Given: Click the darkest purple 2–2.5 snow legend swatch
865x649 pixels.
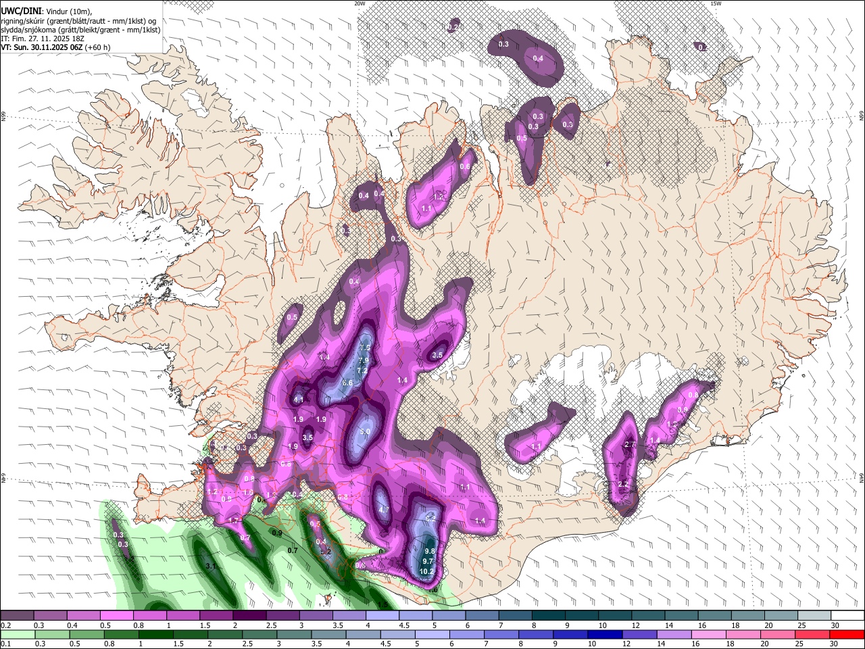Looking at the screenshot, I should [249, 615].
